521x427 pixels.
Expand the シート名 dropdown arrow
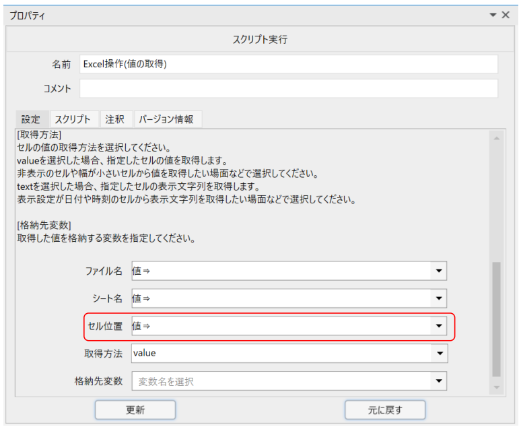[x=439, y=298]
